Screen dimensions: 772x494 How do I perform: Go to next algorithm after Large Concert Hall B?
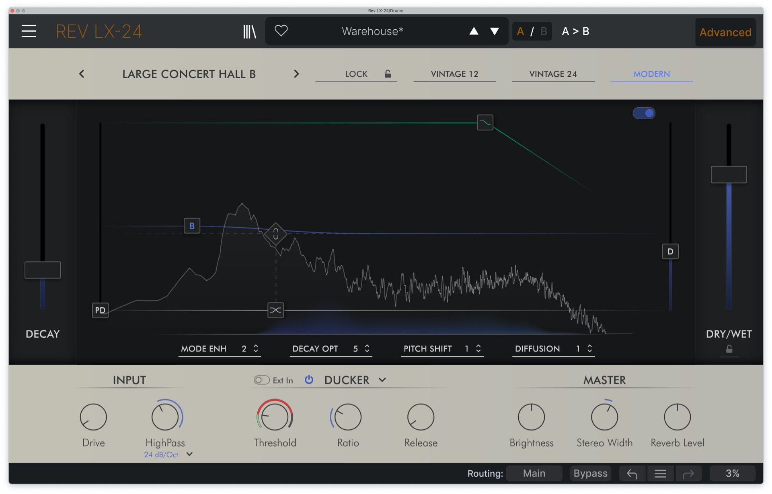(296, 74)
